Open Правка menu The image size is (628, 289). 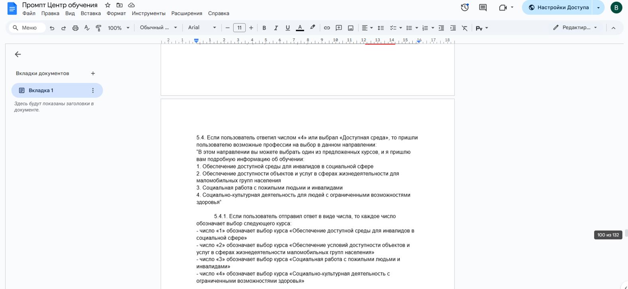click(x=50, y=13)
